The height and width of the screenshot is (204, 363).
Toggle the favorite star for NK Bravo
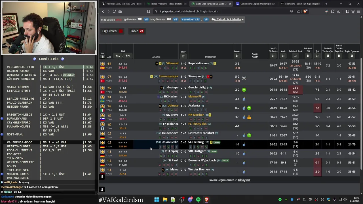click(102, 115)
